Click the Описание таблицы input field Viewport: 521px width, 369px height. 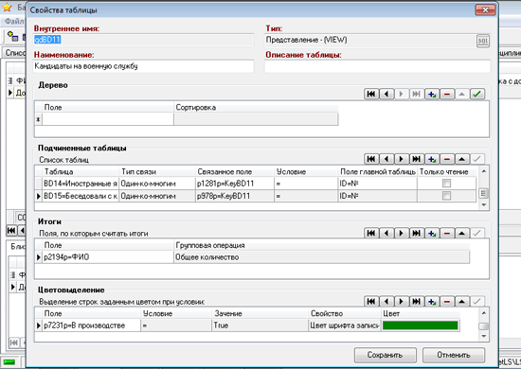click(x=377, y=66)
